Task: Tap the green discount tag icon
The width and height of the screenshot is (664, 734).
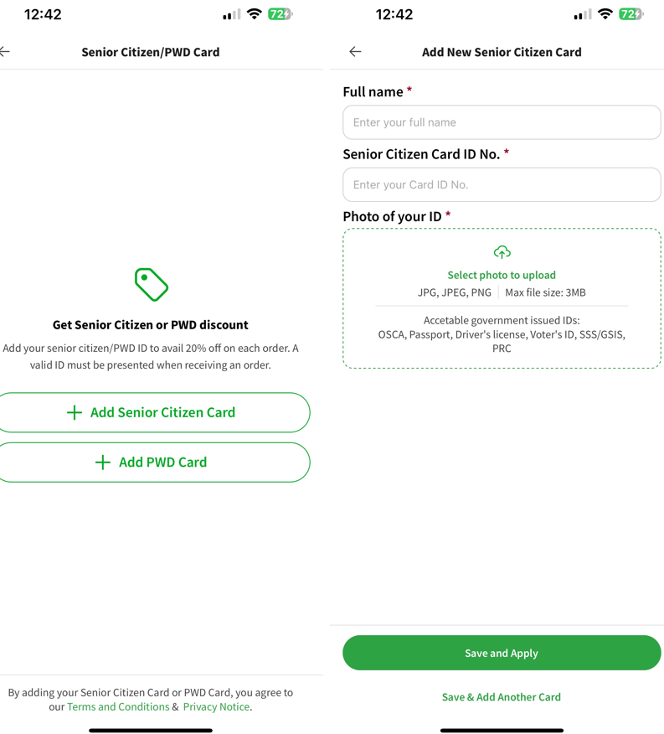Action: (151, 284)
